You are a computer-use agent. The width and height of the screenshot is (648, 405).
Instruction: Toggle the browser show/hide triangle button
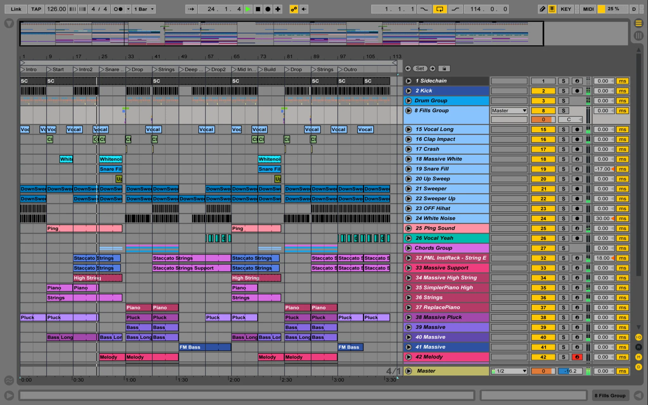click(9, 23)
